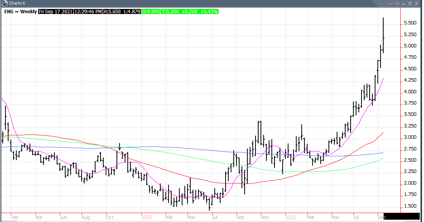
Task: Click the +0.268 change value
Action: (189, 12)
